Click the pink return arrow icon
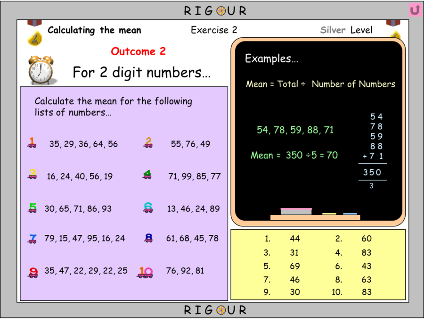The image size is (424, 324). 415,10
